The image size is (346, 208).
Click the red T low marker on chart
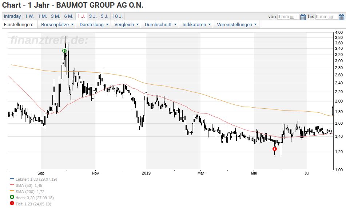[x=274, y=149]
